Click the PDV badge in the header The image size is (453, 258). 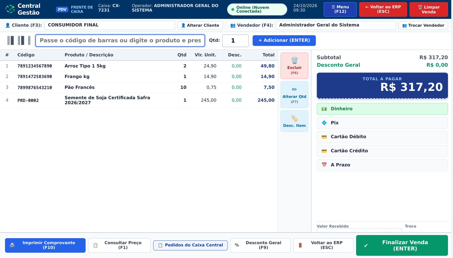[62, 10]
